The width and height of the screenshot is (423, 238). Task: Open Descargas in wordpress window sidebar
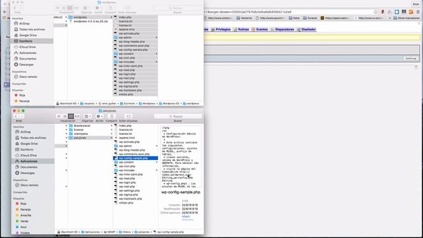26,65
